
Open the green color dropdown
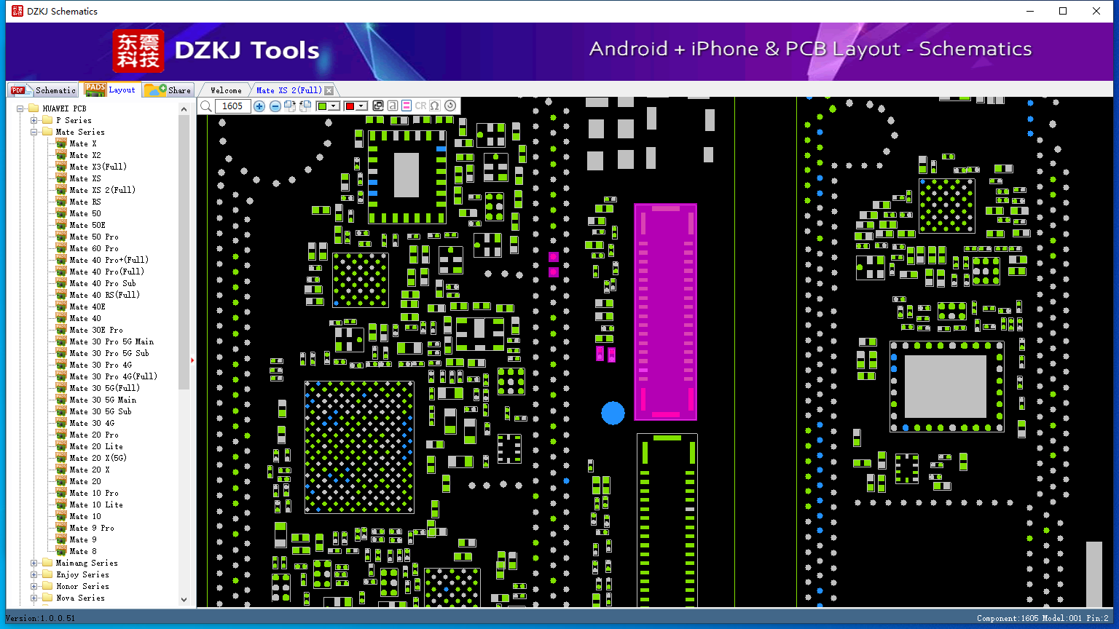tap(334, 106)
